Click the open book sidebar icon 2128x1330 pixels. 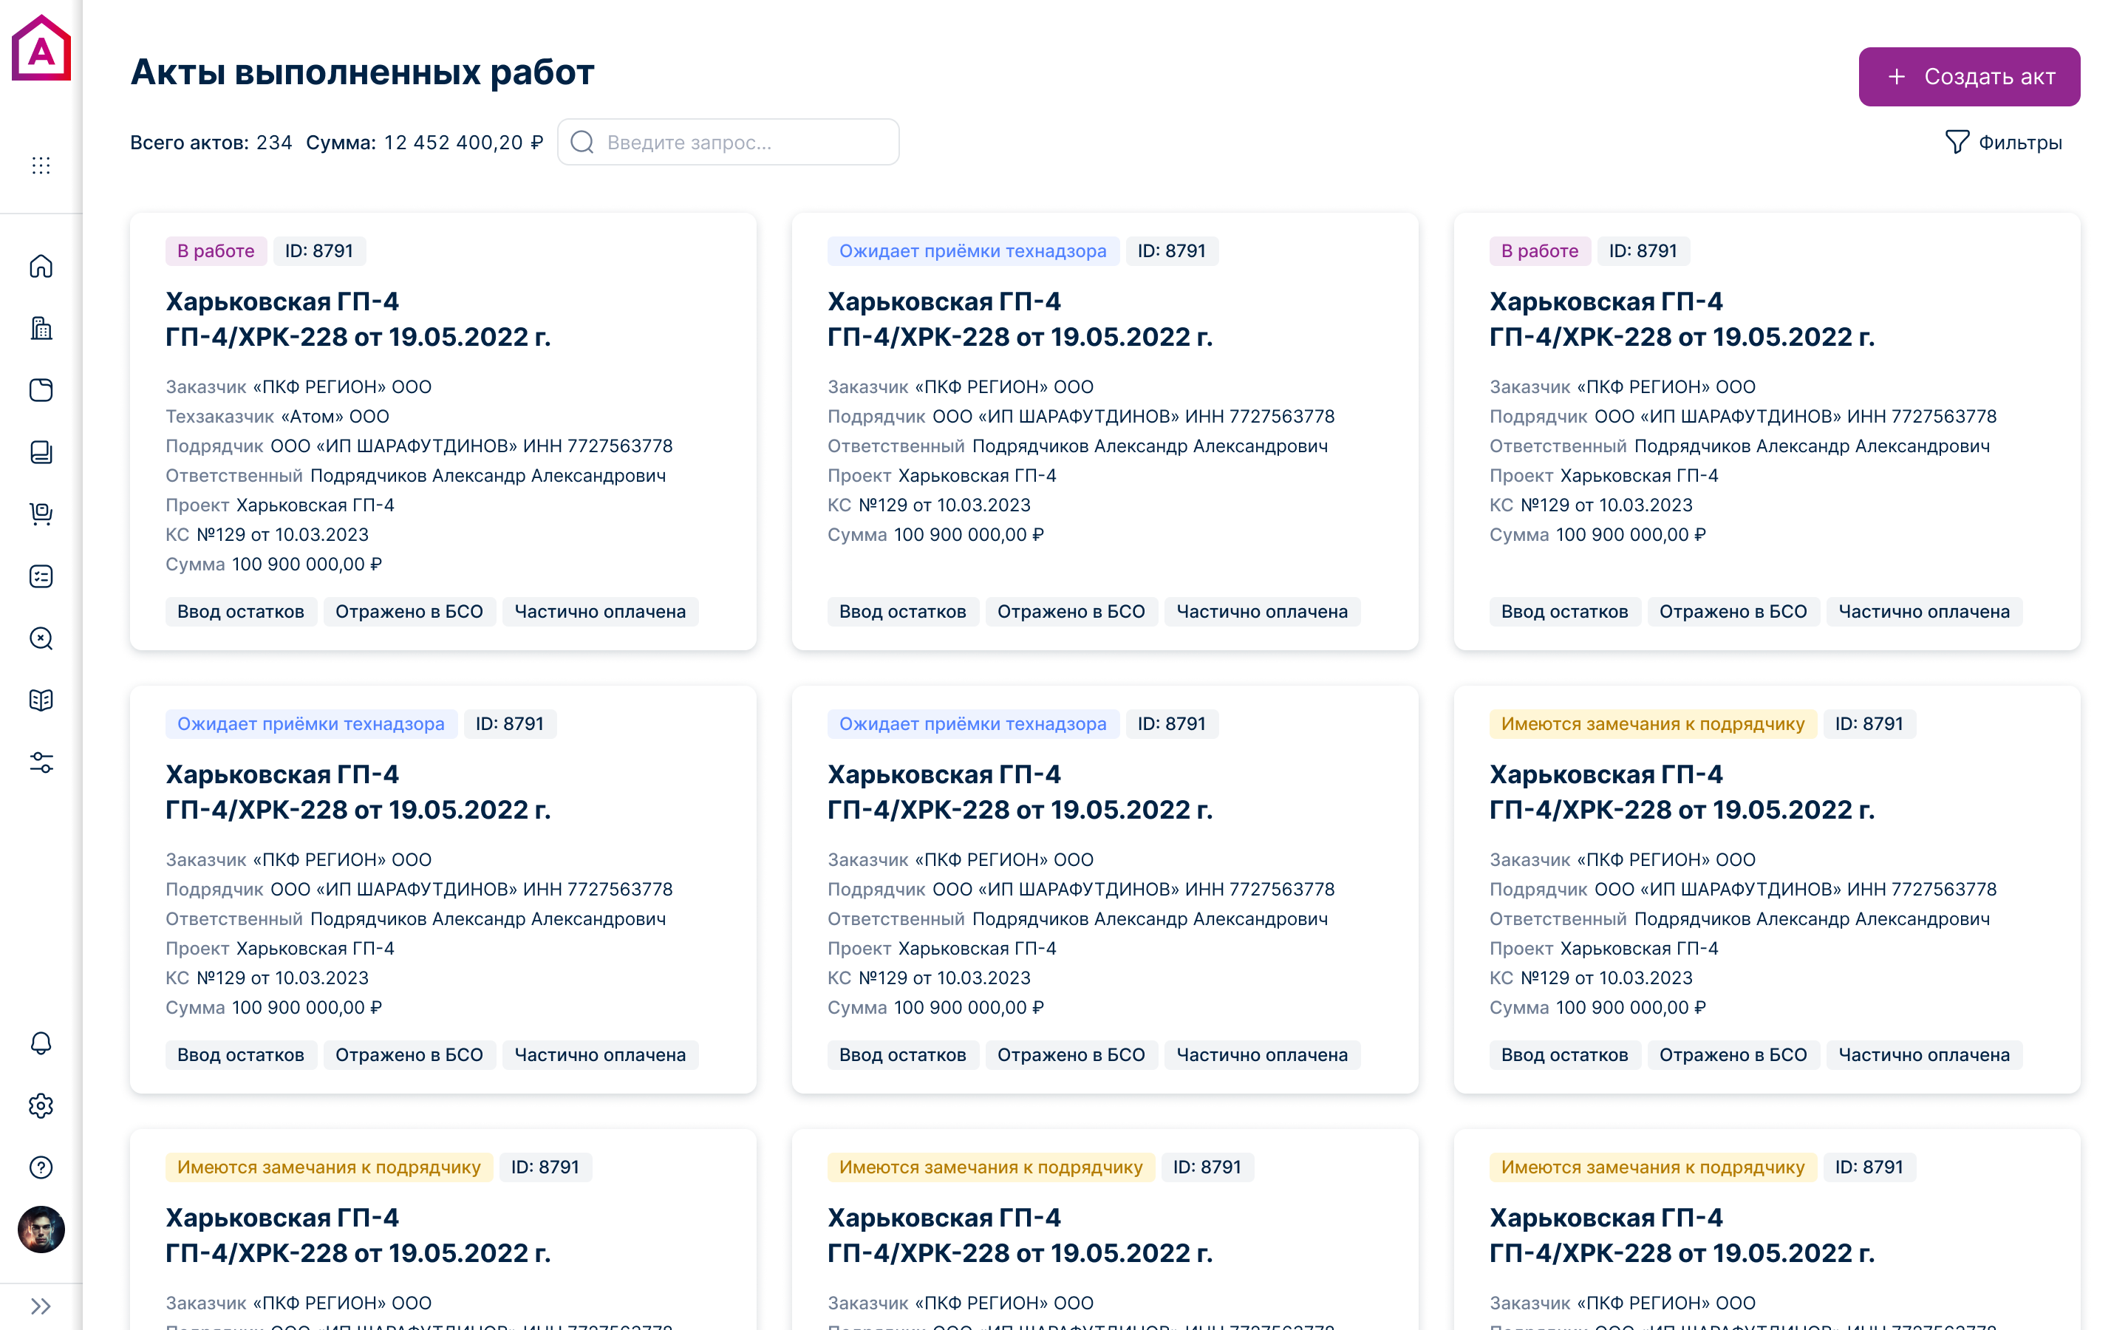point(41,700)
